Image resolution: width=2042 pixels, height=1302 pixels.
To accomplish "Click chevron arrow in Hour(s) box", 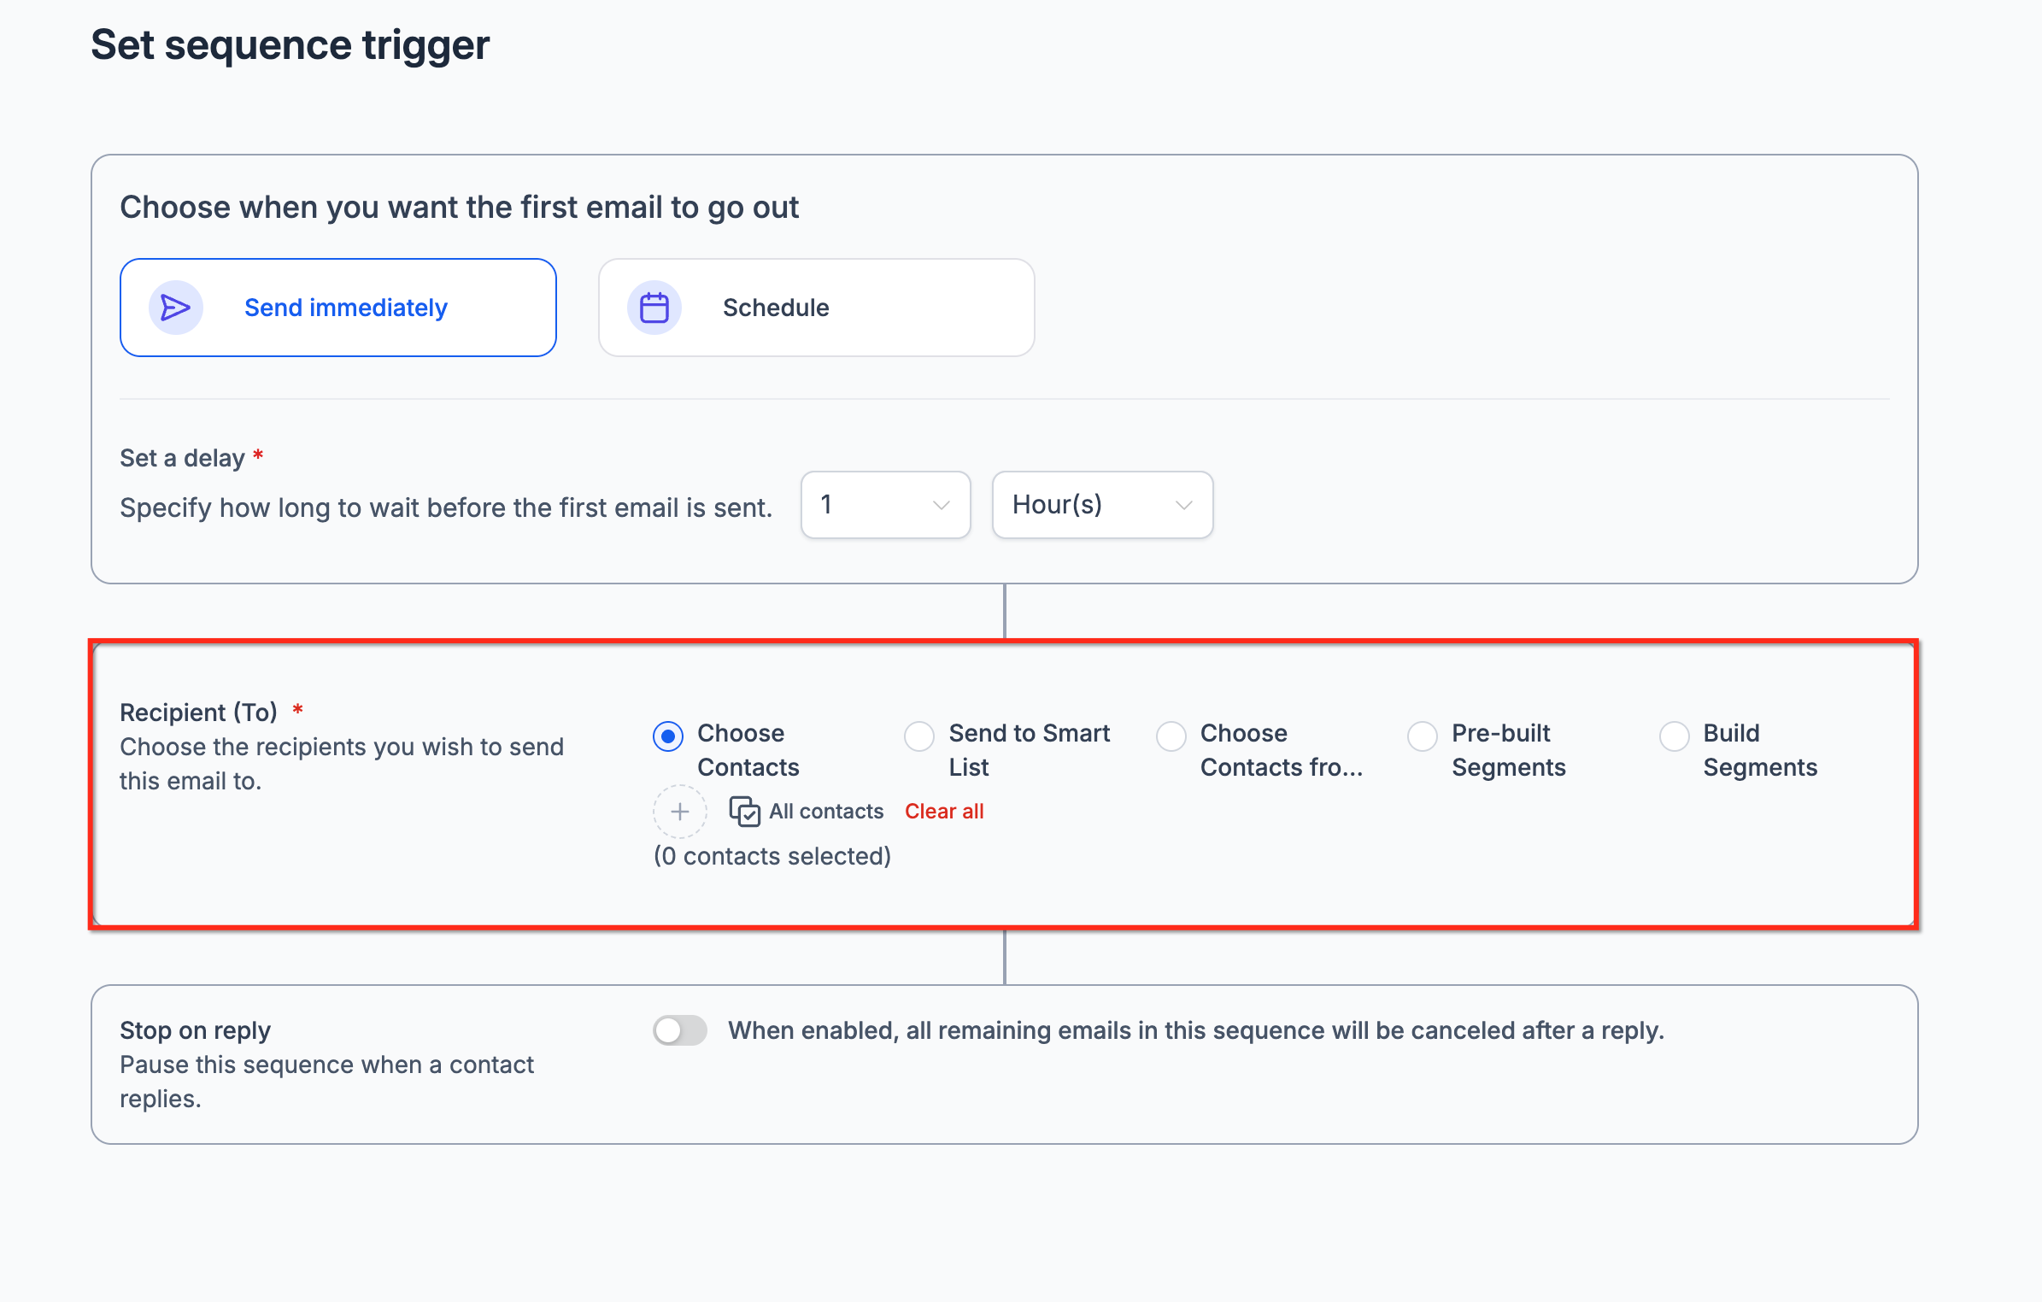I will [x=1184, y=505].
